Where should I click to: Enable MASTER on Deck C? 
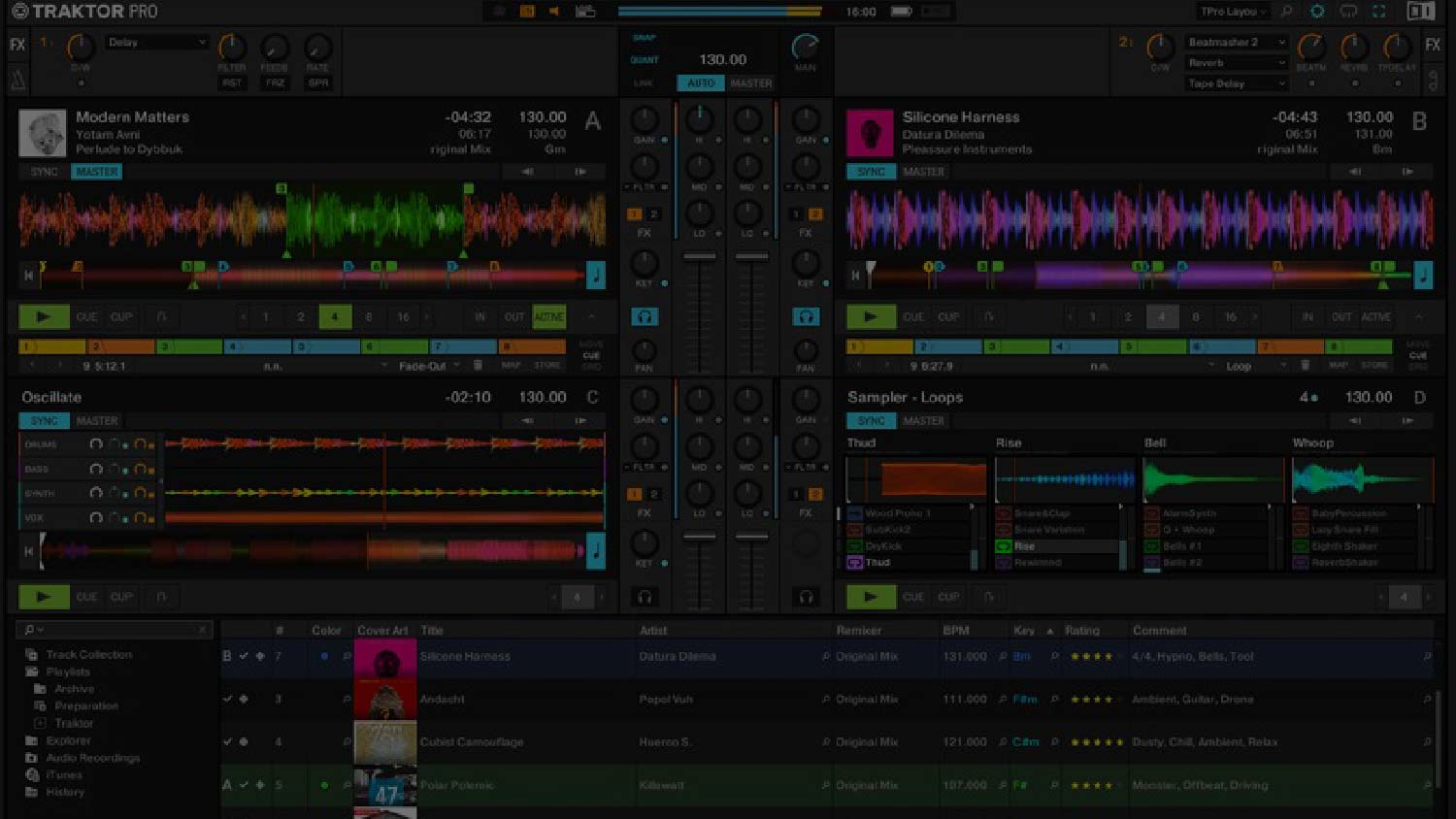(96, 421)
